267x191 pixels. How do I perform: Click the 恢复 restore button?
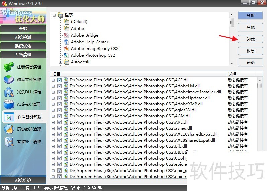(x=250, y=51)
